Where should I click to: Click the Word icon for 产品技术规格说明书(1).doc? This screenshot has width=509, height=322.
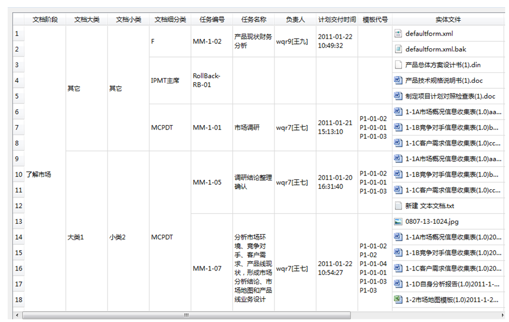(399, 81)
